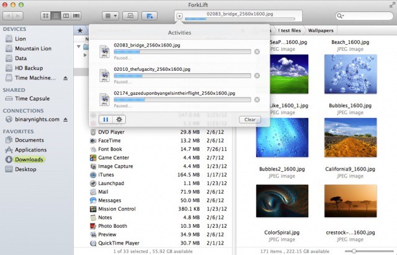
Task: Click the connect to server toolbar icon
Action: [130, 16]
